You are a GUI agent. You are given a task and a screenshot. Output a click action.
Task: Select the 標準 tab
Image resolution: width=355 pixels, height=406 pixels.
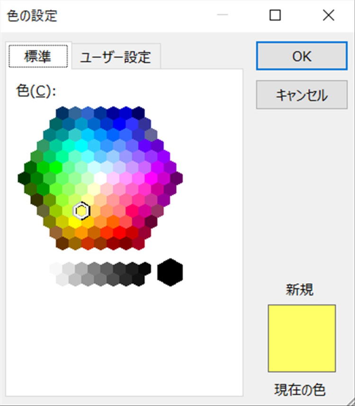coord(38,57)
